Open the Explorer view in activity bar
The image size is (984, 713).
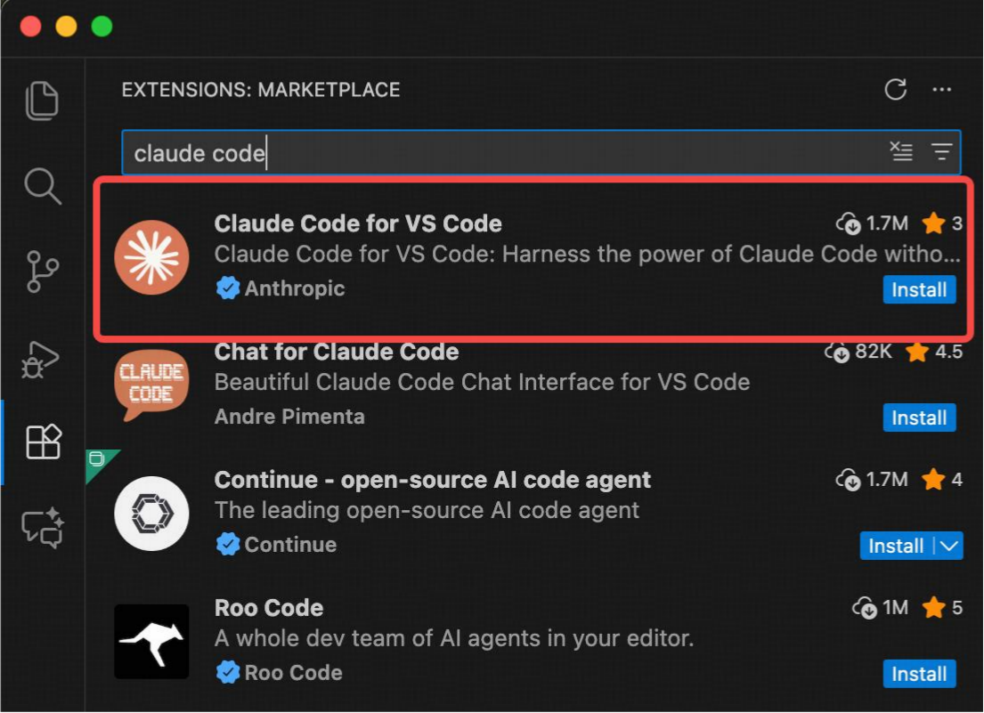tap(42, 100)
